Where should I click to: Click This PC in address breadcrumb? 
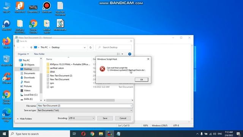(x=44, y=47)
